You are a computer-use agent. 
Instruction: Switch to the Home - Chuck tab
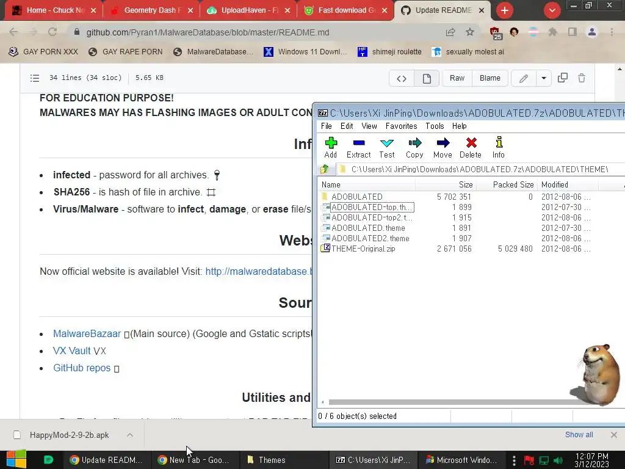pos(53,10)
